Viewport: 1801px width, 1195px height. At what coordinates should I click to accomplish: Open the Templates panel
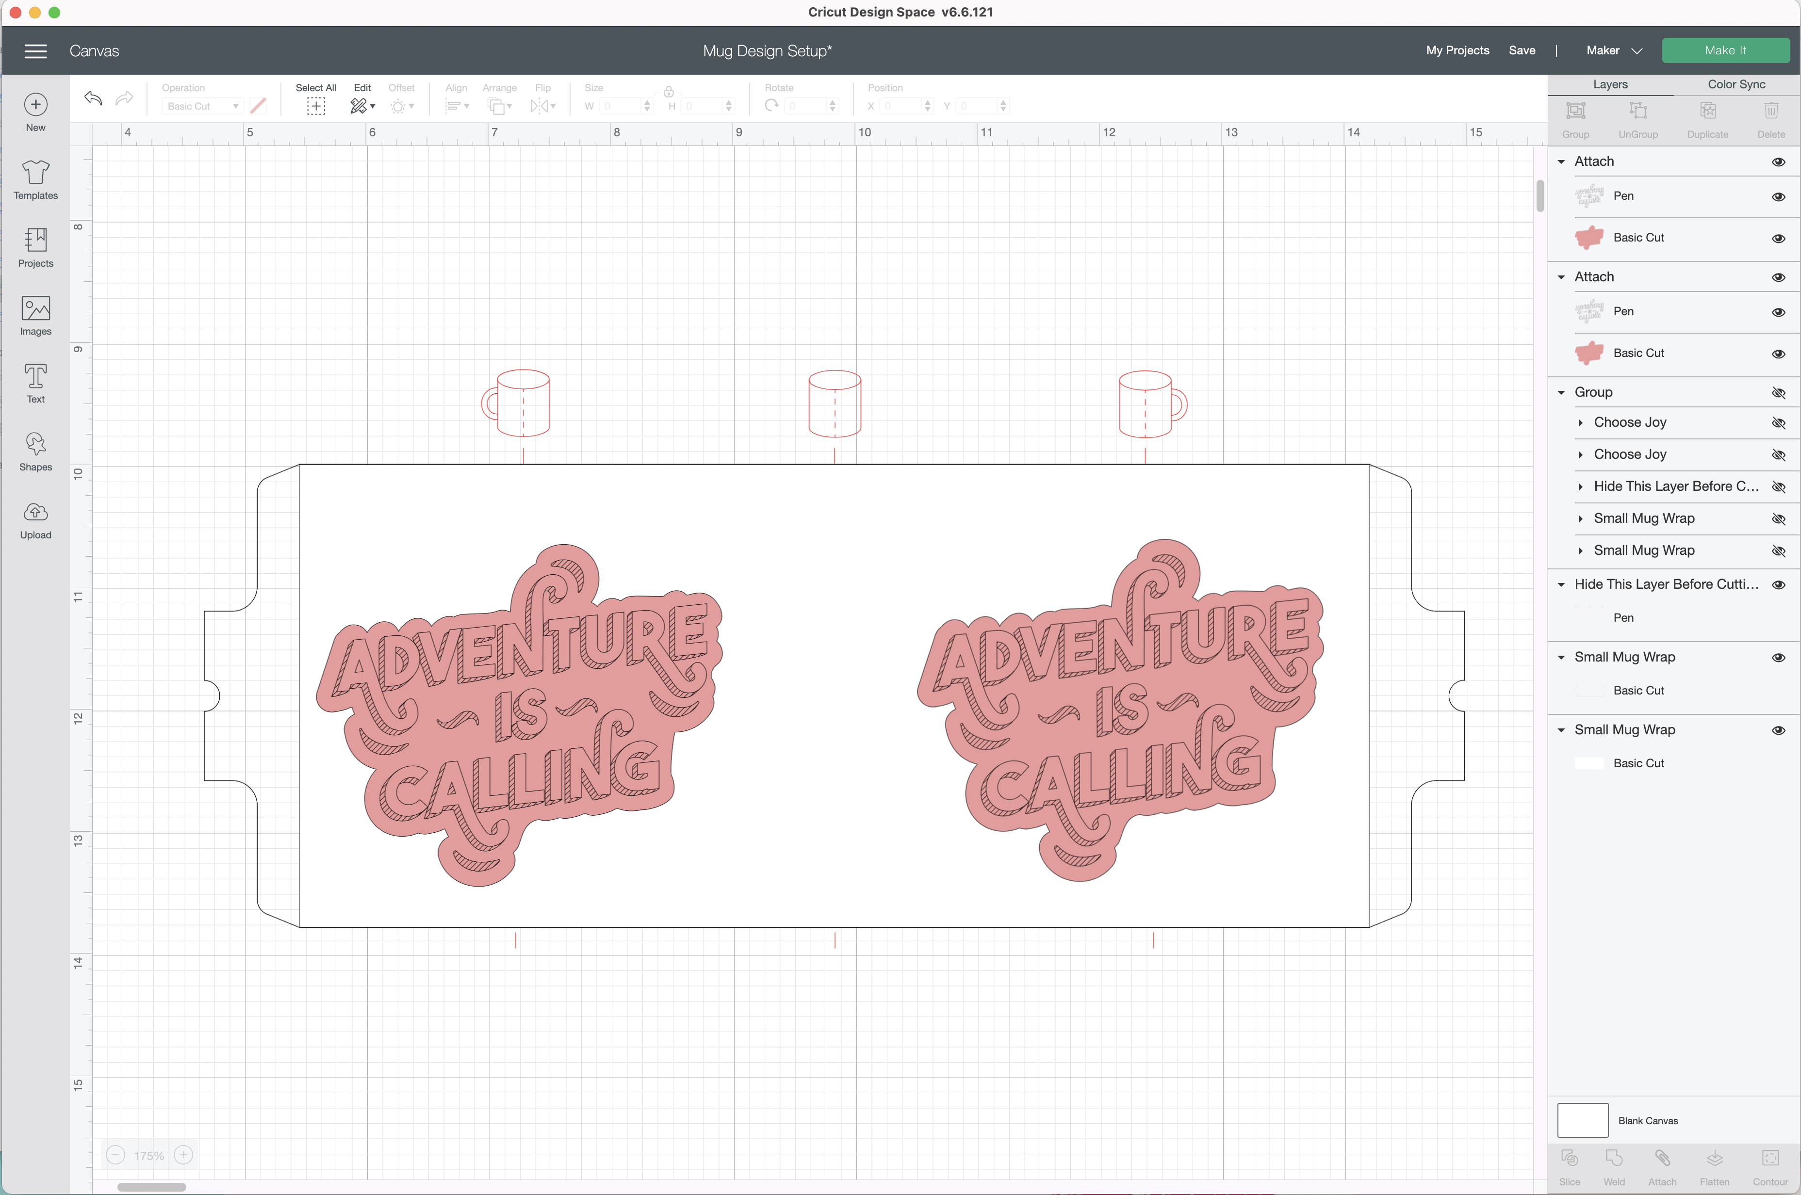(35, 180)
